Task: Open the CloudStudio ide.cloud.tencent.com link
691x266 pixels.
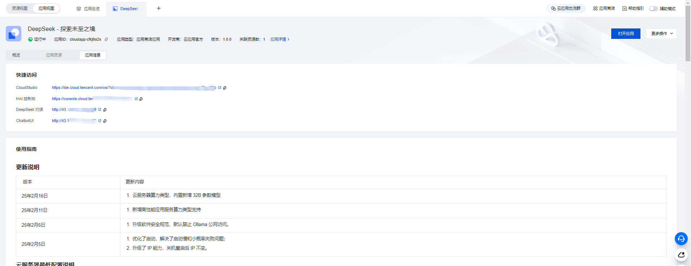Action: [x=134, y=87]
